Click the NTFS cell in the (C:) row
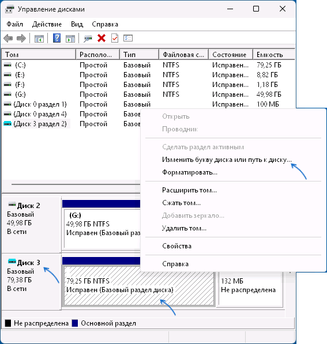This screenshot has width=327, height=344. click(171, 65)
